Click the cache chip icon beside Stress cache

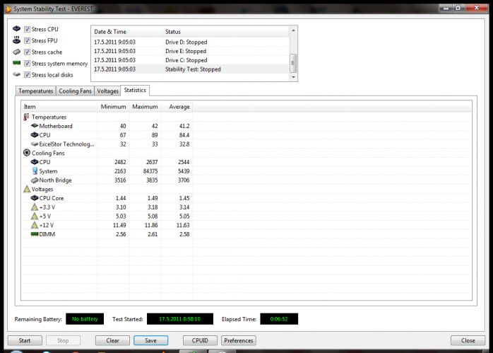click(x=17, y=52)
